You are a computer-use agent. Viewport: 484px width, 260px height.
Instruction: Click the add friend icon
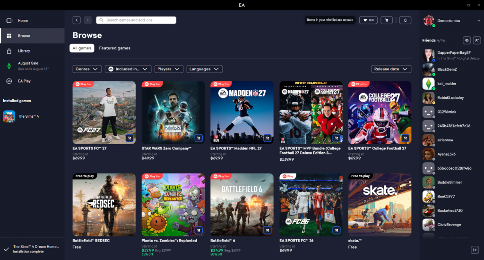(x=476, y=40)
